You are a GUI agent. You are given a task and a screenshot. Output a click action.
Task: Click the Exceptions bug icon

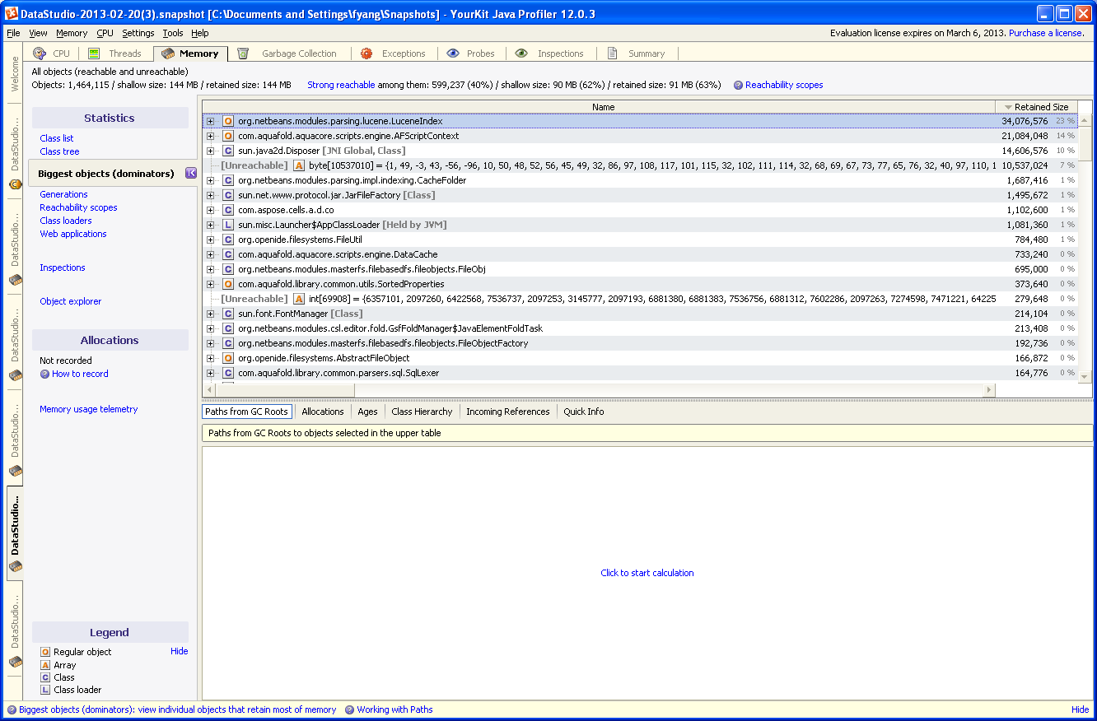(x=366, y=53)
